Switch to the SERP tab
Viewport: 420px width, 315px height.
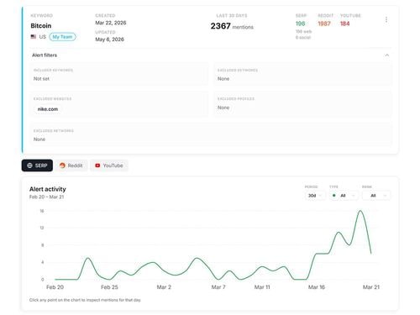click(37, 165)
